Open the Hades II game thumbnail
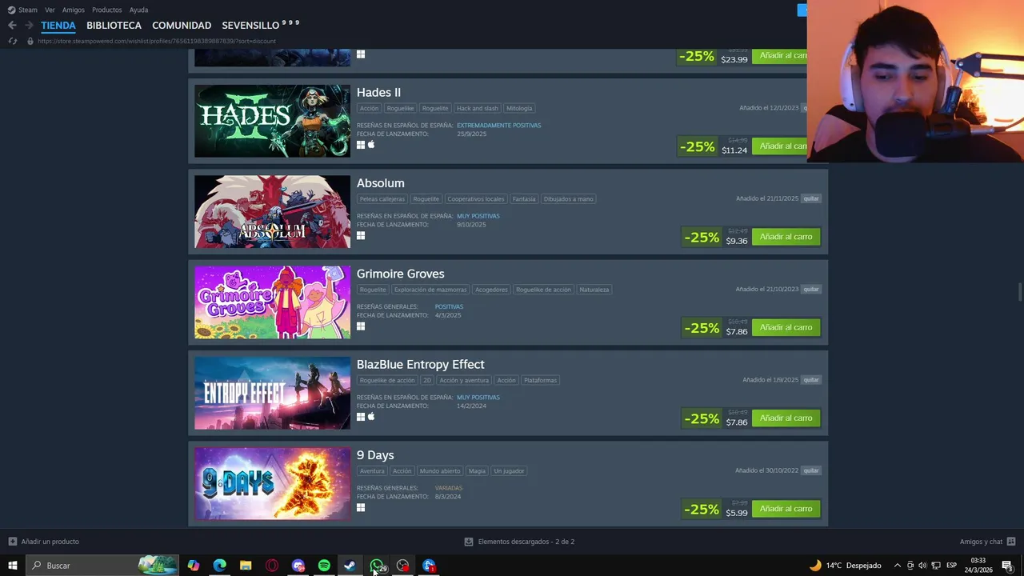 pos(272,121)
